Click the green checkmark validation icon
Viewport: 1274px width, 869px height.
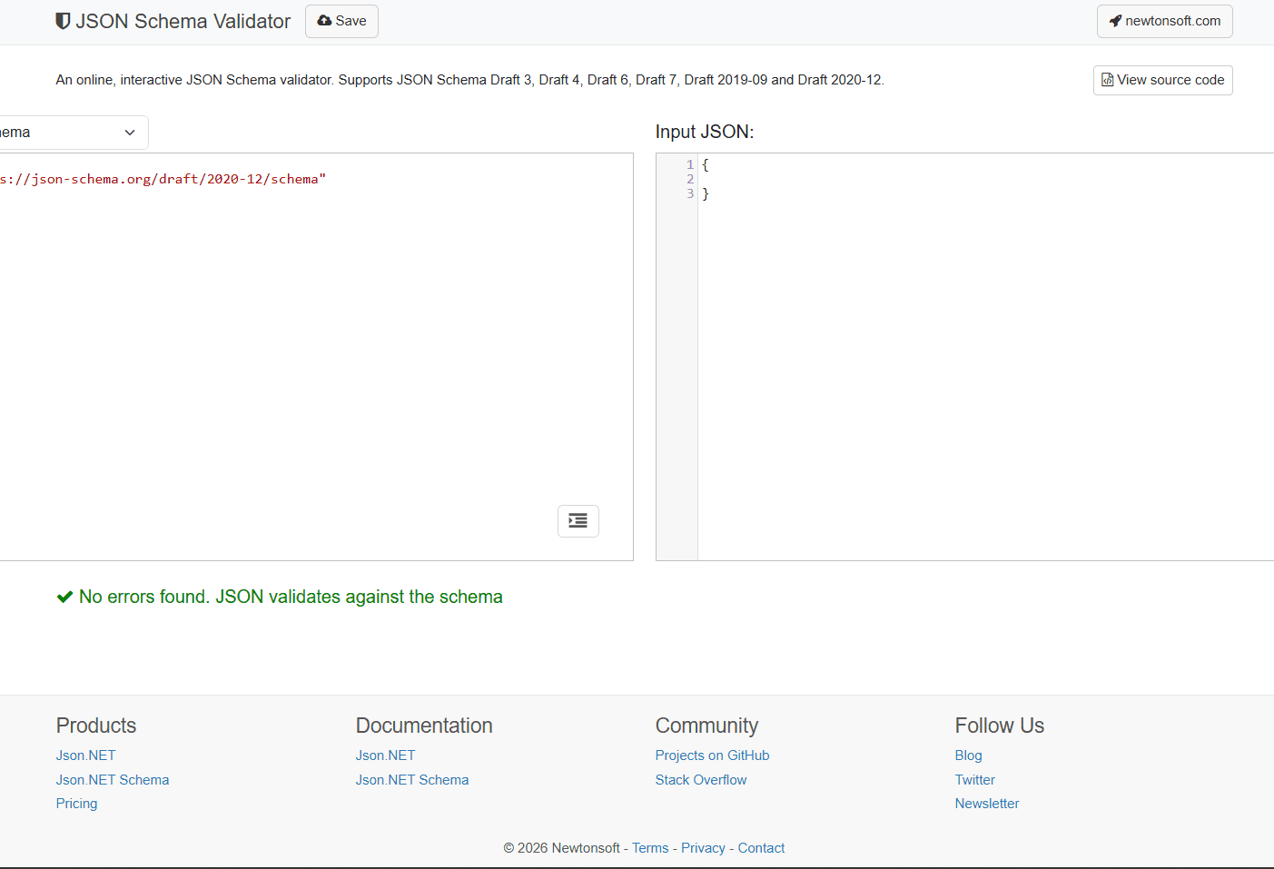(64, 597)
